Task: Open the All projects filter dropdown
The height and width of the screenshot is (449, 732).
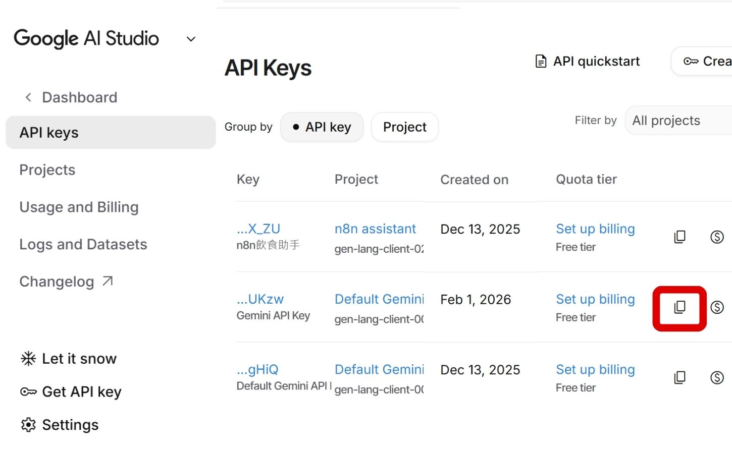Action: click(676, 121)
